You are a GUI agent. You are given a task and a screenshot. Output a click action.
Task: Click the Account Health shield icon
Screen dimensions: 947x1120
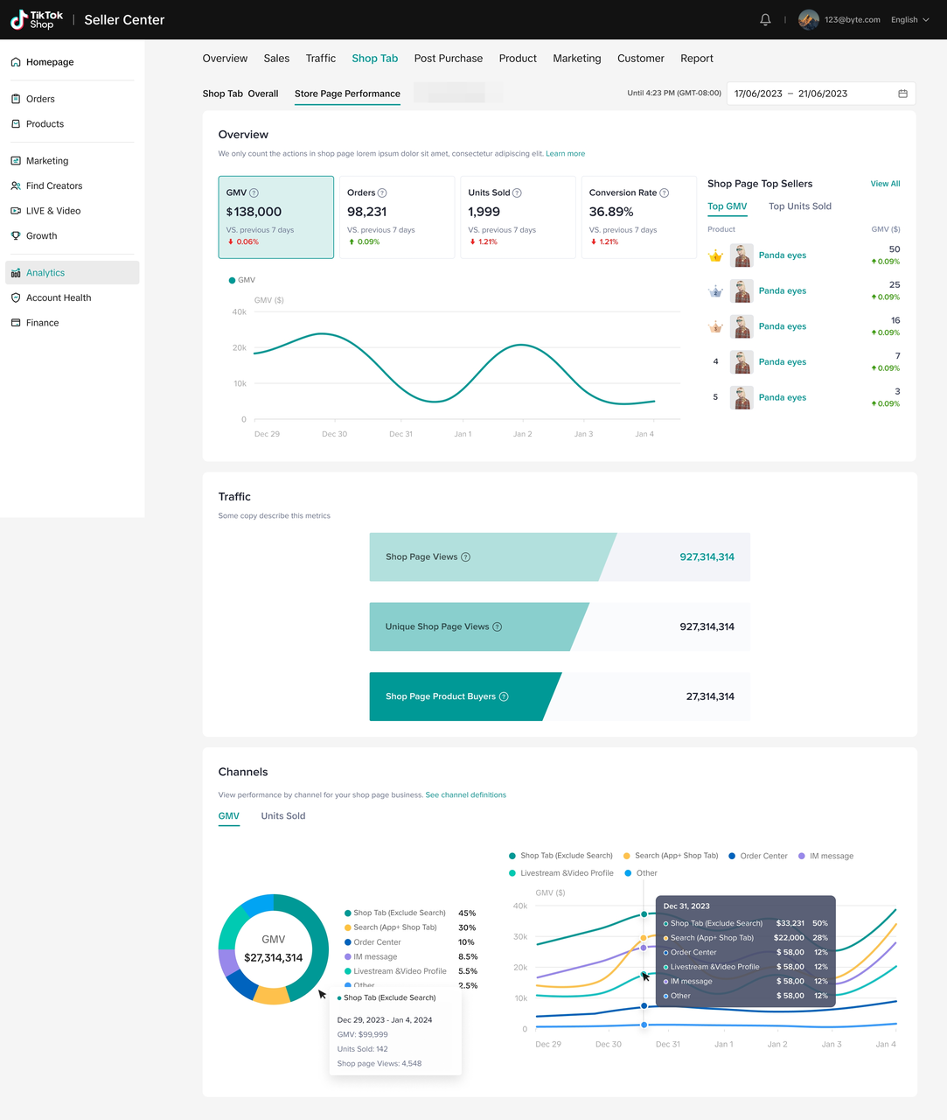point(16,297)
